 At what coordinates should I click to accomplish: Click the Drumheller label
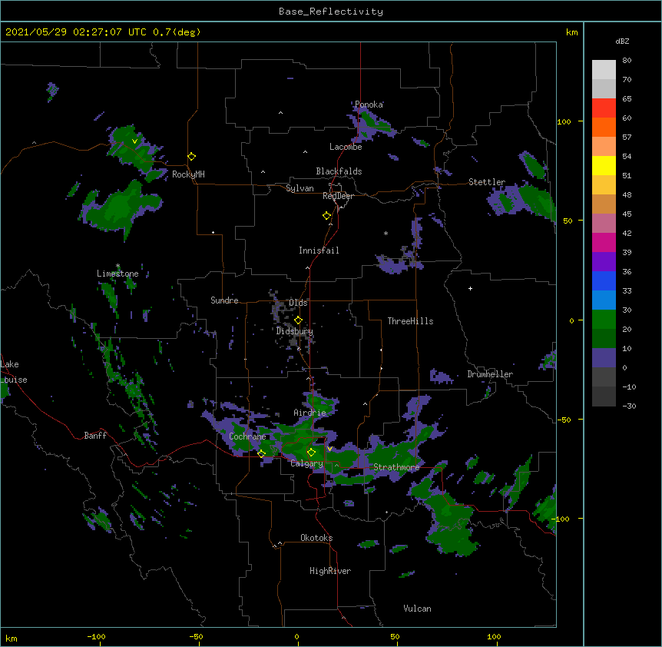(490, 374)
